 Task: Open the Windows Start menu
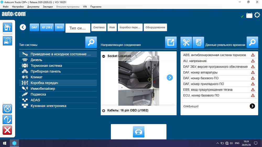pyautogui.click(x=5, y=143)
